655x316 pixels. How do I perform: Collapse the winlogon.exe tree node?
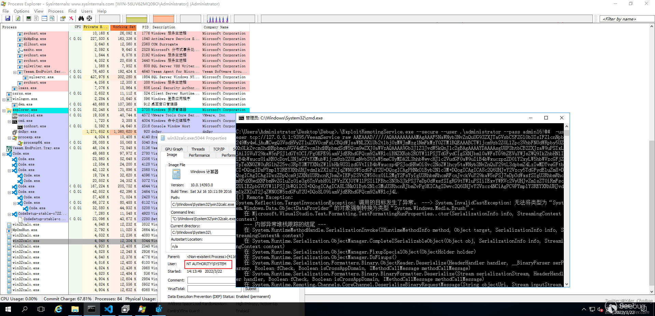tap(4, 100)
